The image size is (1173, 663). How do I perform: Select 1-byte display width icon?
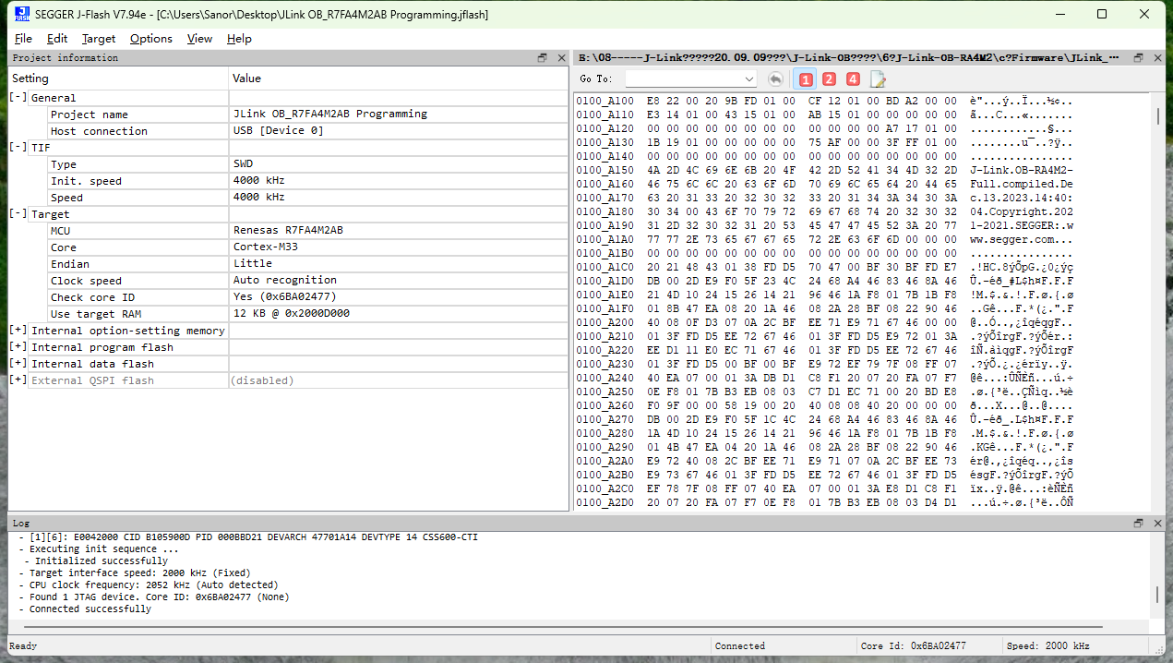click(x=807, y=79)
